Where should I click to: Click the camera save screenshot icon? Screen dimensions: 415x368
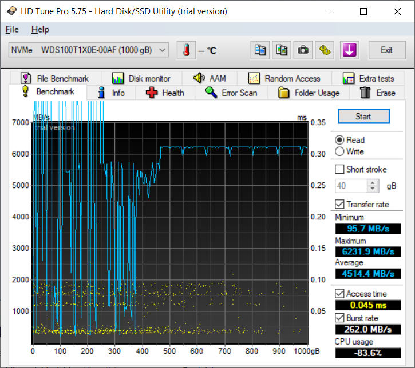[x=303, y=50]
